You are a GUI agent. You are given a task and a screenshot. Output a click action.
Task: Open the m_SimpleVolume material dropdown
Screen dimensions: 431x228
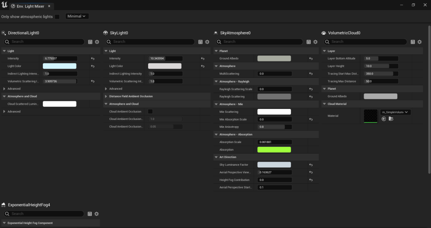point(395,112)
